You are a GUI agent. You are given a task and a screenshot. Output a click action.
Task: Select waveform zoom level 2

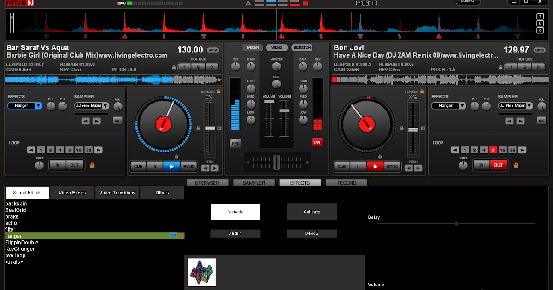(x=540, y=23)
